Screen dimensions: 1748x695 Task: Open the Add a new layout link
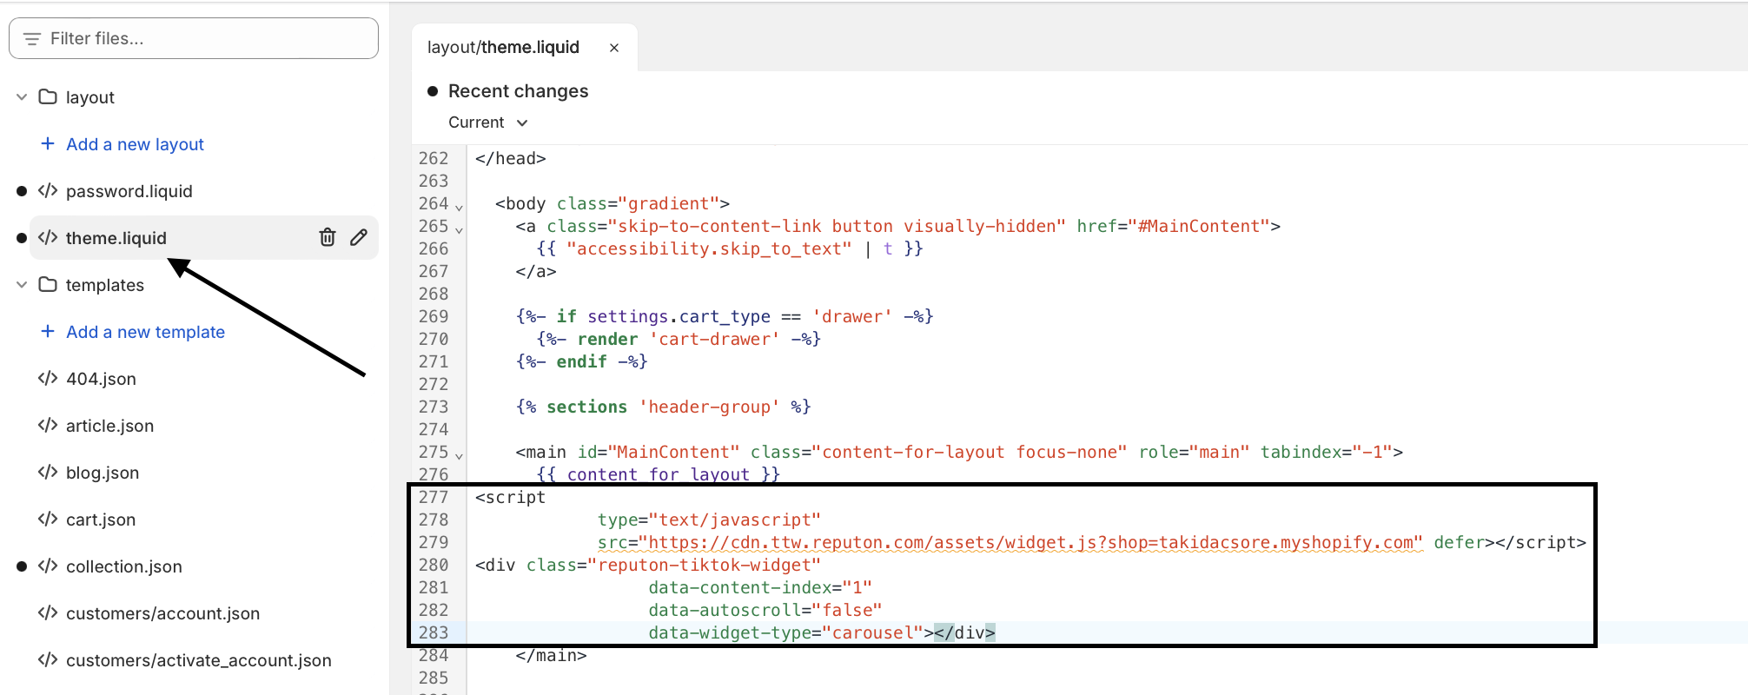(x=135, y=144)
